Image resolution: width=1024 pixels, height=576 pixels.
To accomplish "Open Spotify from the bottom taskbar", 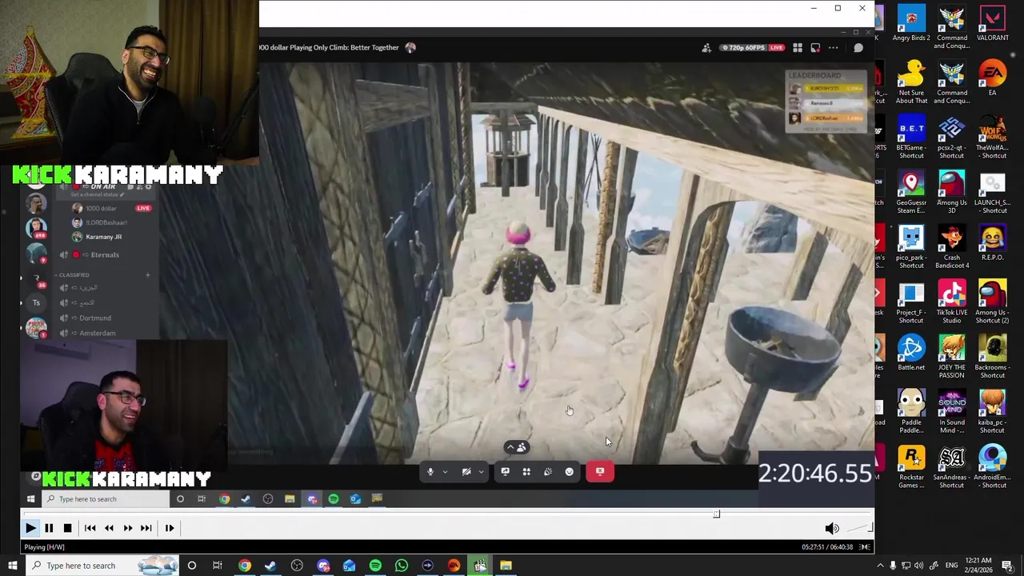I will click(375, 566).
